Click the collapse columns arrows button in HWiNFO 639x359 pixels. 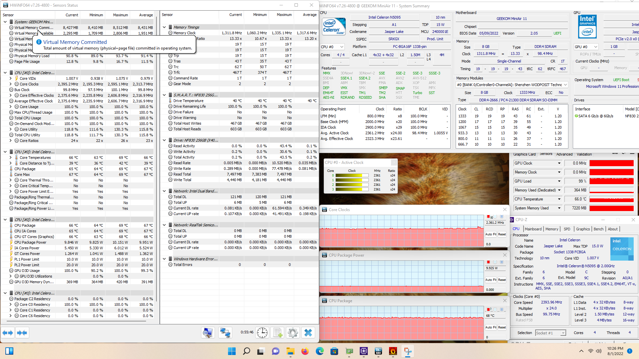pos(22,333)
